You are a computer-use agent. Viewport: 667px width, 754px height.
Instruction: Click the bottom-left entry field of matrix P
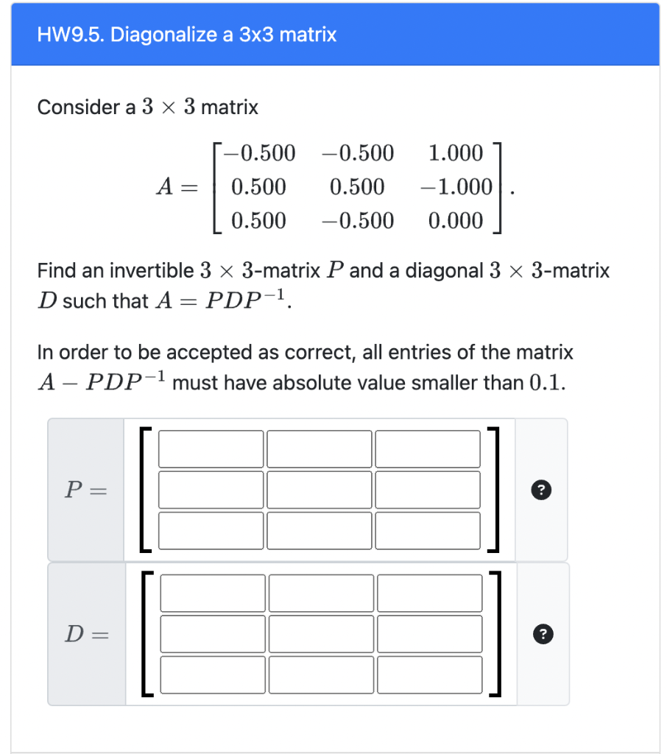coord(211,530)
